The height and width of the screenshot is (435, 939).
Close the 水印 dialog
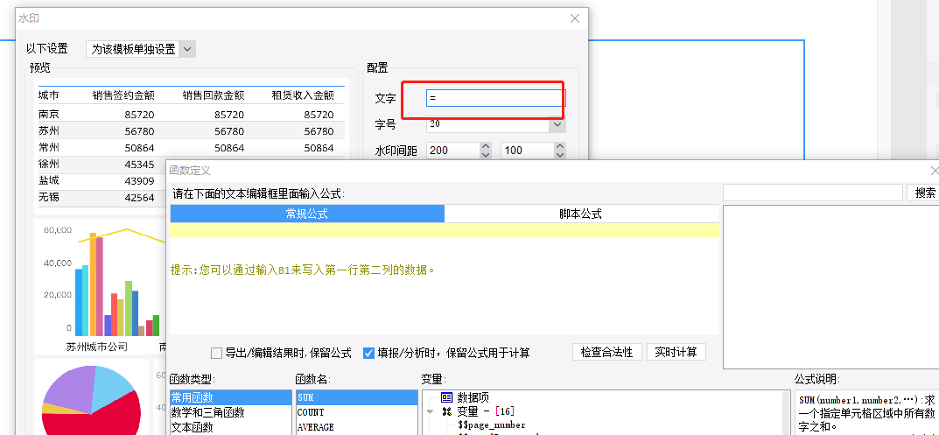coord(575,18)
